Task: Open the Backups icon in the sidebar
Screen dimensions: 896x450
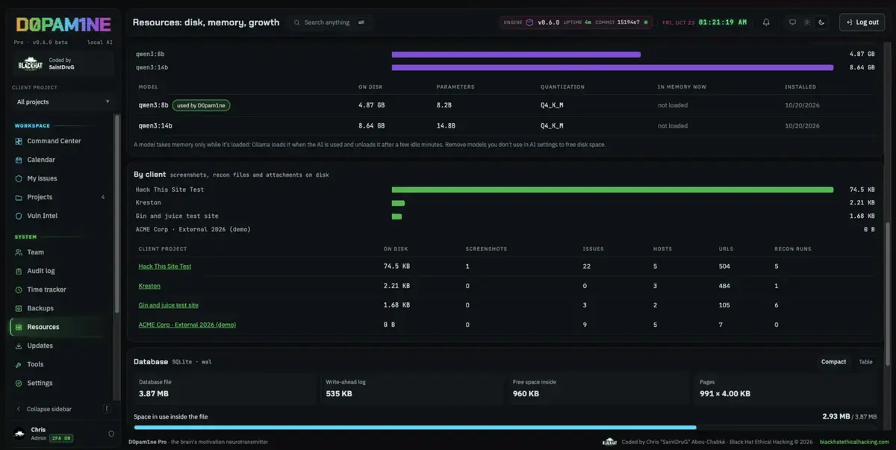Action: tap(19, 308)
